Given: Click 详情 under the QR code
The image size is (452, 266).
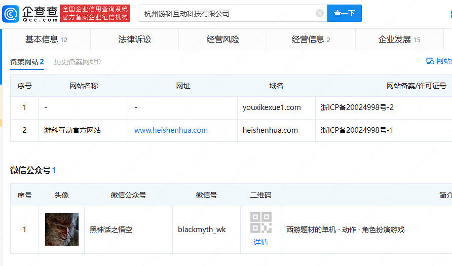Looking at the screenshot, I should 260,242.
